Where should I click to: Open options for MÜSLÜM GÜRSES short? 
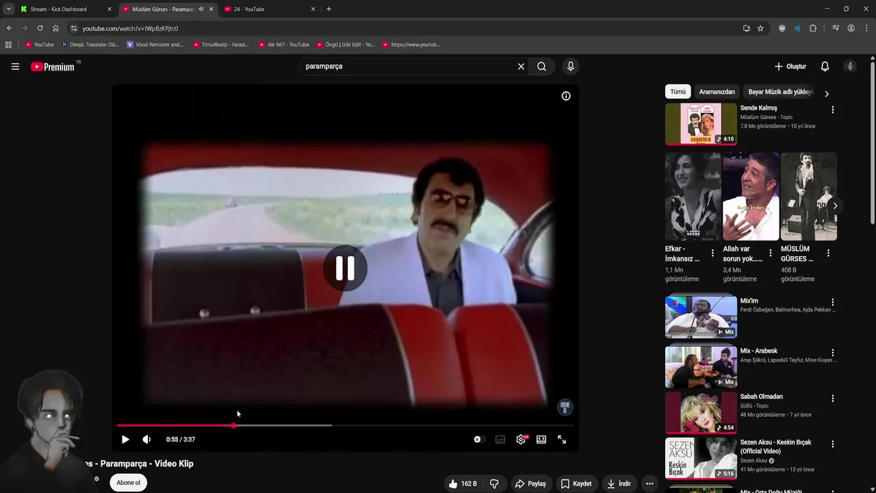828,253
